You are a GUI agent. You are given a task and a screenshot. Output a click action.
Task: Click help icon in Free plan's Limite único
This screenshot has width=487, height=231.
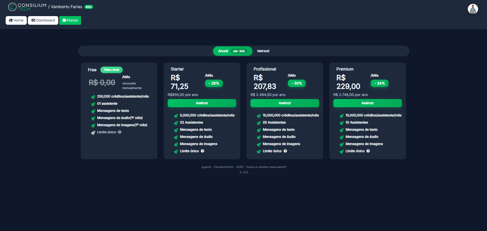coord(120,132)
